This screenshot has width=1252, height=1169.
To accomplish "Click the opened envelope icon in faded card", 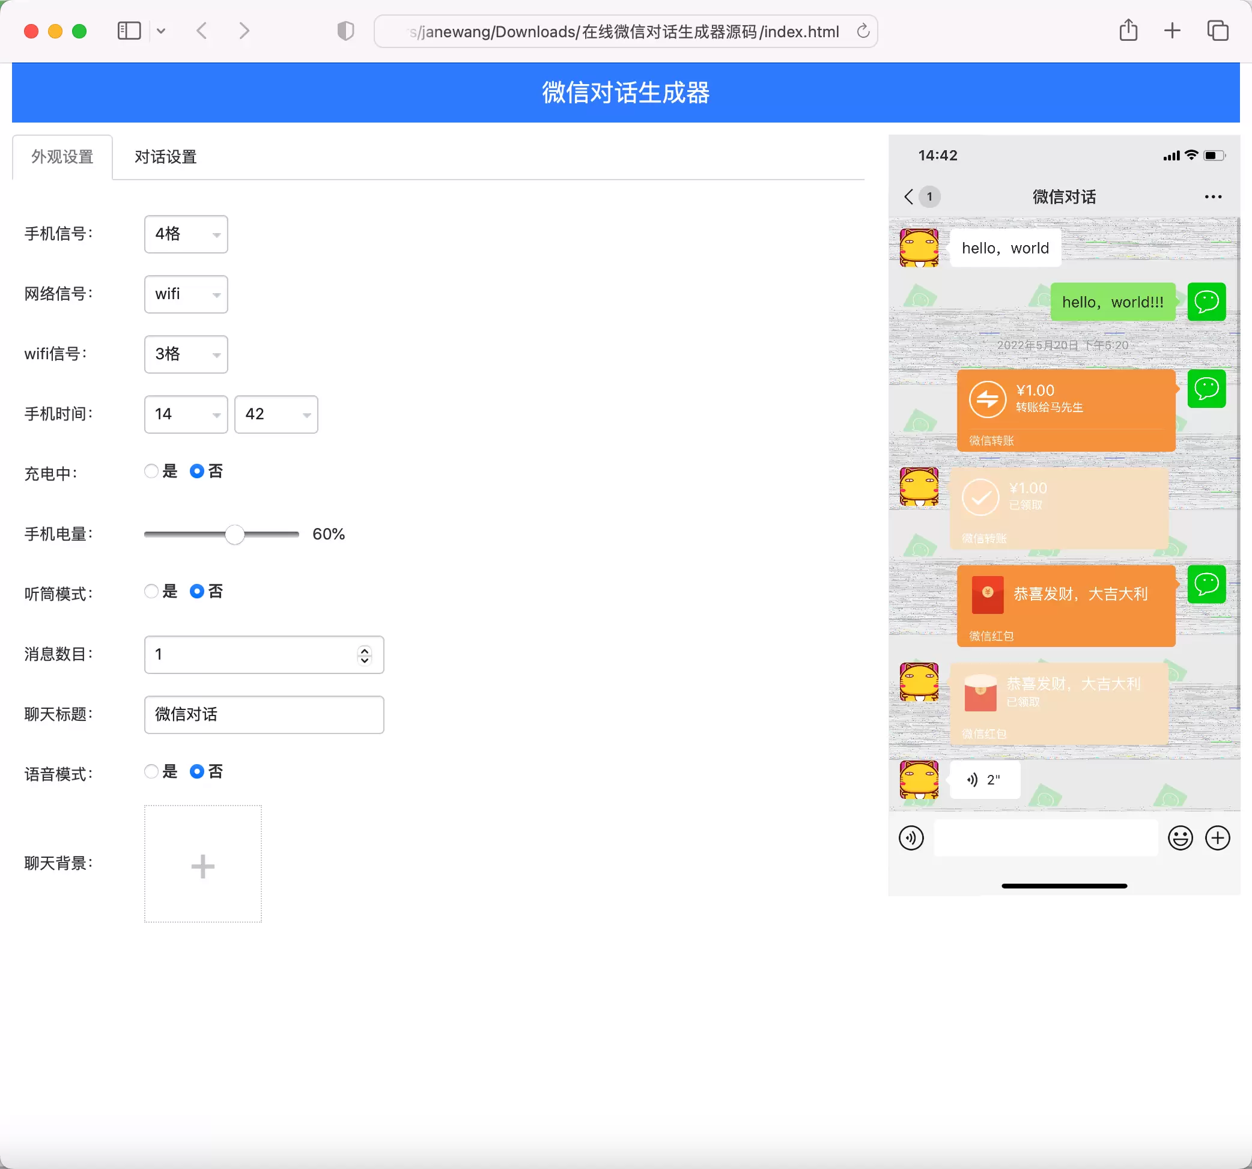I will coord(980,693).
